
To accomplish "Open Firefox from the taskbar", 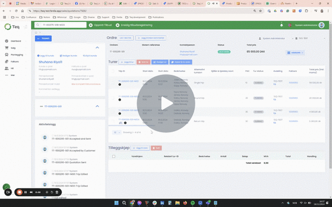I will 185,203.
